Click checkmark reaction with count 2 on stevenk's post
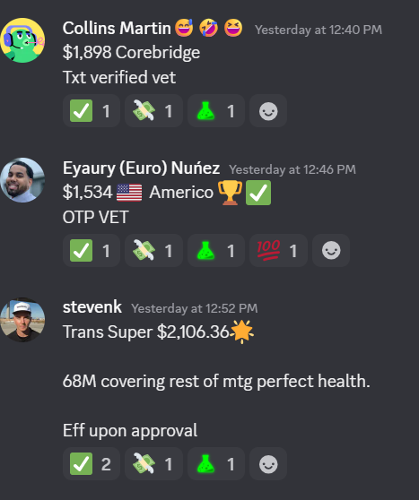 [92, 464]
